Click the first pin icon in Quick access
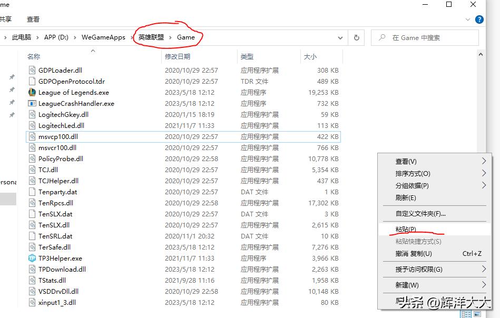 pos(12,77)
